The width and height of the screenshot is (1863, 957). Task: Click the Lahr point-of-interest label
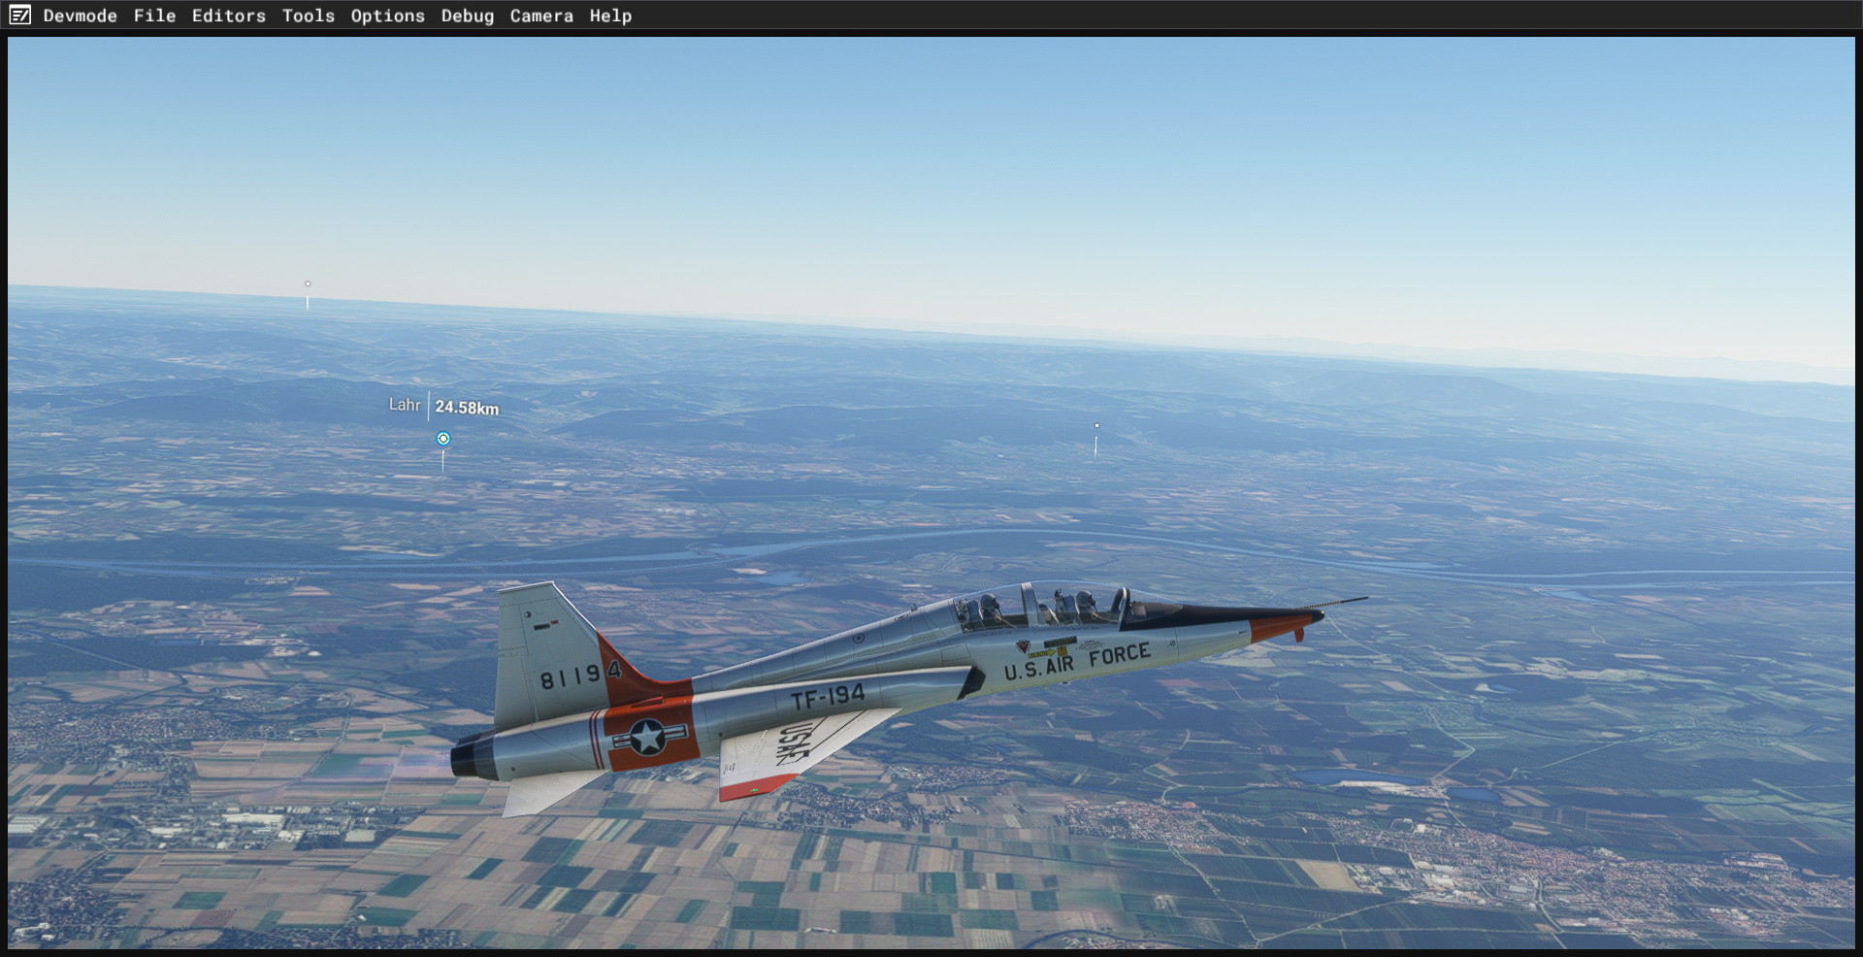[x=405, y=405]
